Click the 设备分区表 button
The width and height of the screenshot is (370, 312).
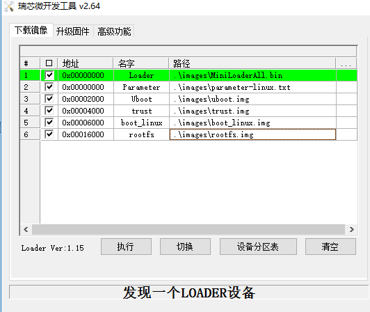coord(258,247)
